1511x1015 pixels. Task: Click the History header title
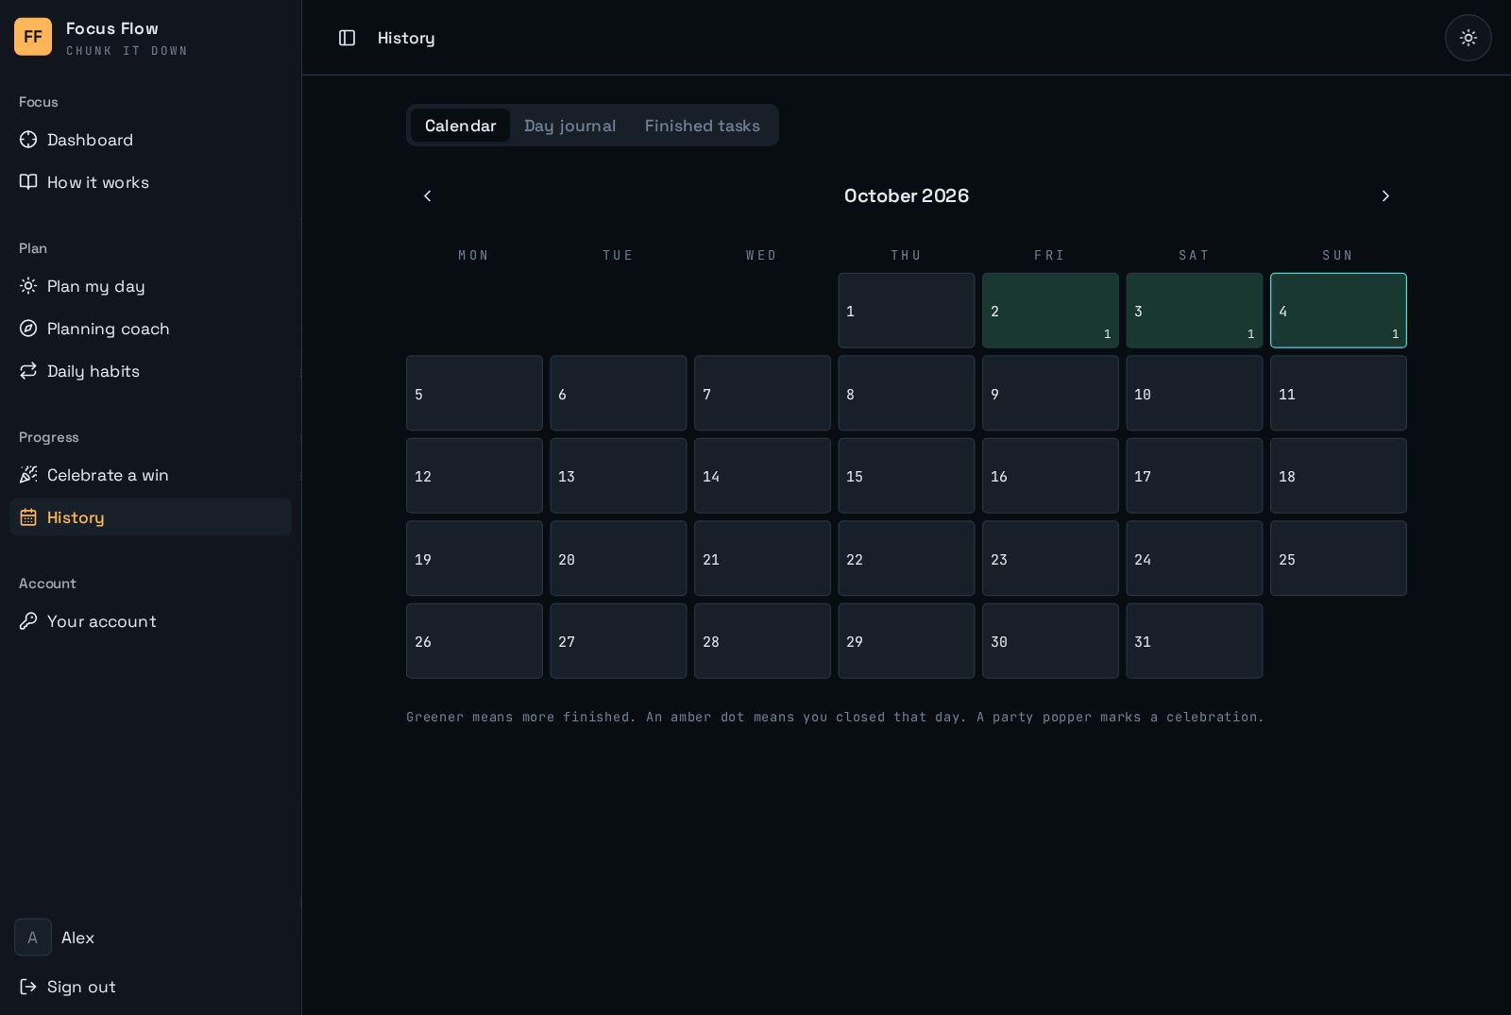(406, 38)
